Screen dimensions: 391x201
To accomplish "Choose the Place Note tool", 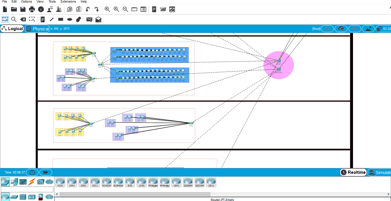I will [x=43, y=19].
